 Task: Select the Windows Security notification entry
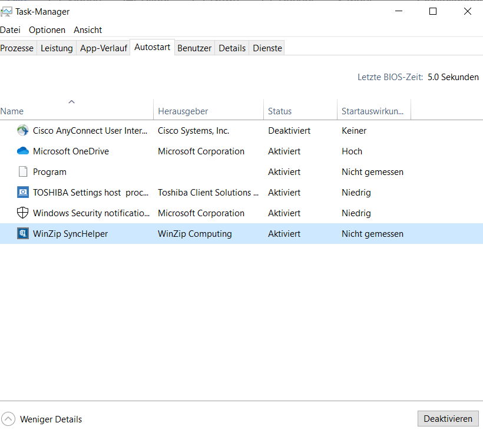[241, 213]
